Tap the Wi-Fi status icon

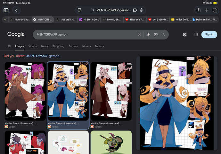204,3
